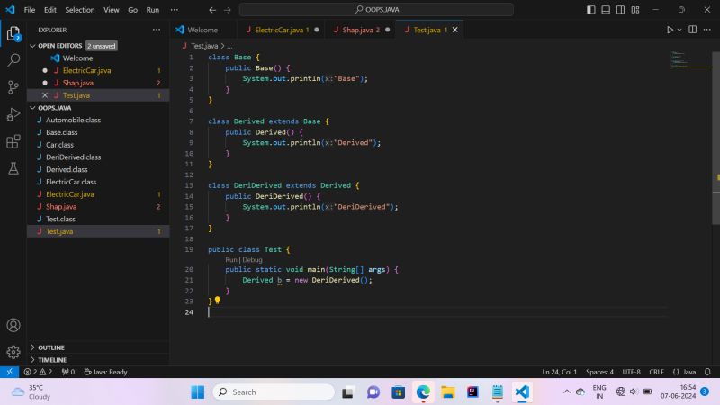Change indentation via Spaces: 4
The image size is (720, 405).
click(x=599, y=372)
